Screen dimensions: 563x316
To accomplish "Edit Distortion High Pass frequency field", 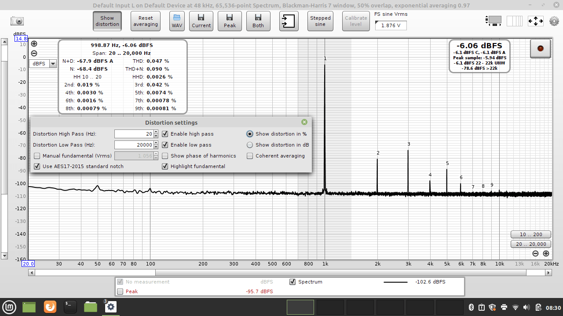I will click(x=134, y=134).
